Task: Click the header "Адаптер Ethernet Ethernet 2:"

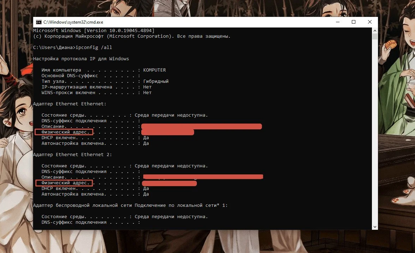Action: click(73, 155)
